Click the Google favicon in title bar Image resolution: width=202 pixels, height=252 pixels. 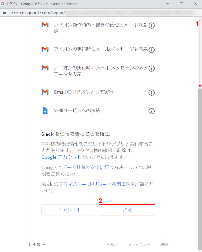click(3, 3)
